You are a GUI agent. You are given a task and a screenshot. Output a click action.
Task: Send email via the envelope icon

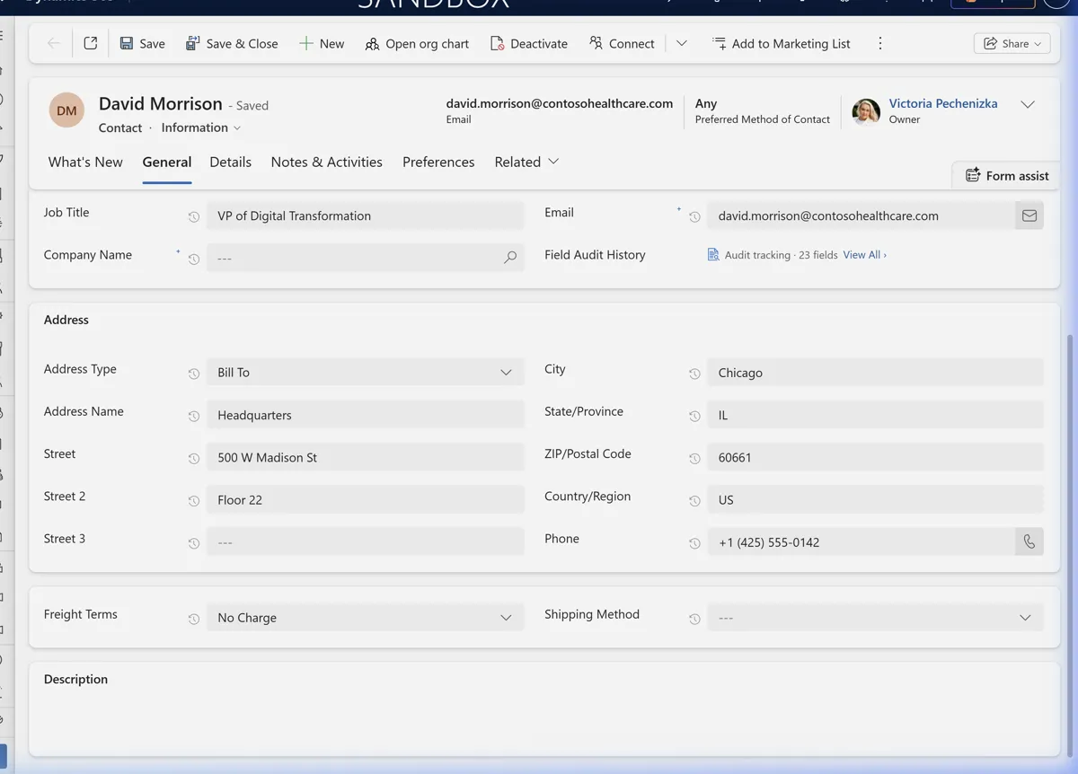coord(1029,215)
